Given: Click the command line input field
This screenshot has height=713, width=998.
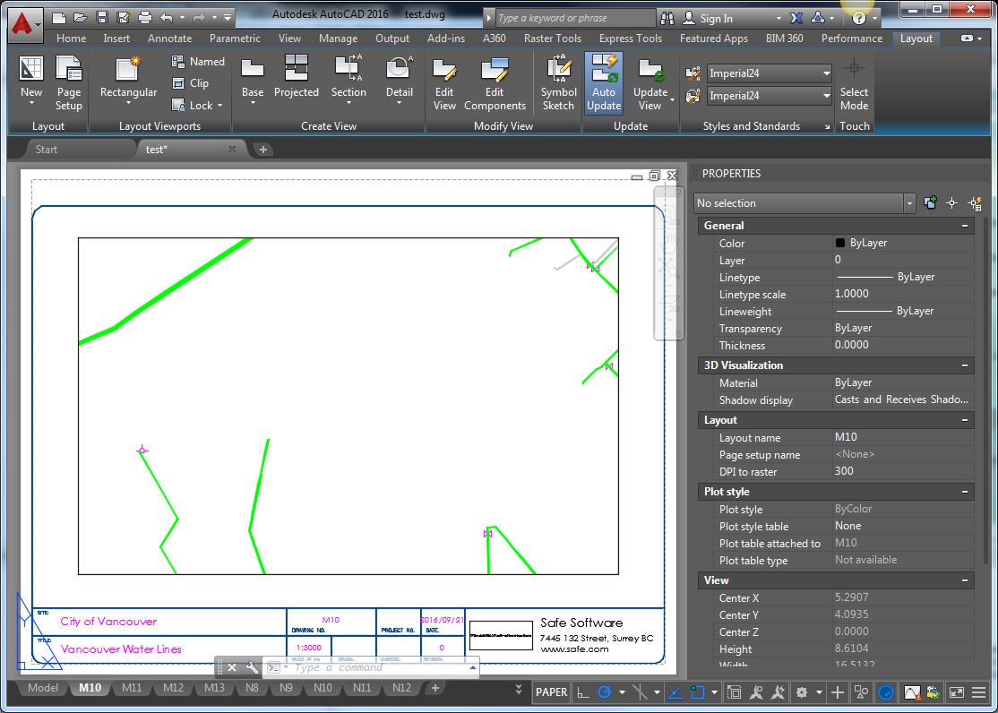Looking at the screenshot, I should (376, 668).
